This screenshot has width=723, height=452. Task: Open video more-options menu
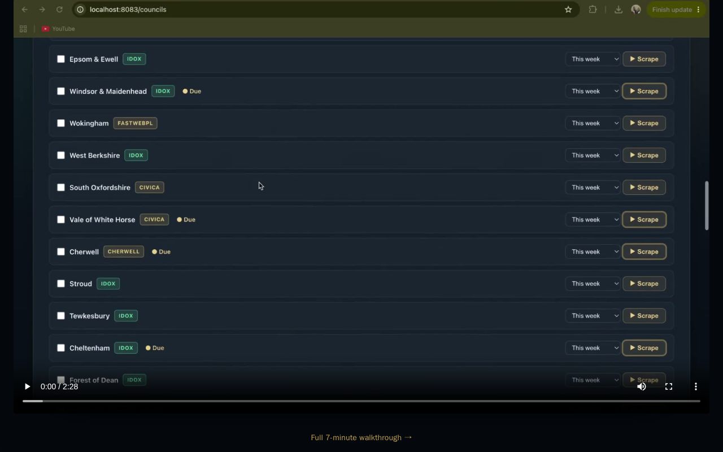click(696, 386)
